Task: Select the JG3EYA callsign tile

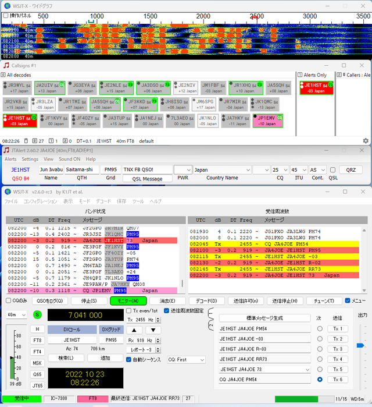Action: (x=82, y=88)
